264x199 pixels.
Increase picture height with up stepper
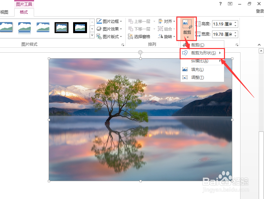[x=236, y=22]
